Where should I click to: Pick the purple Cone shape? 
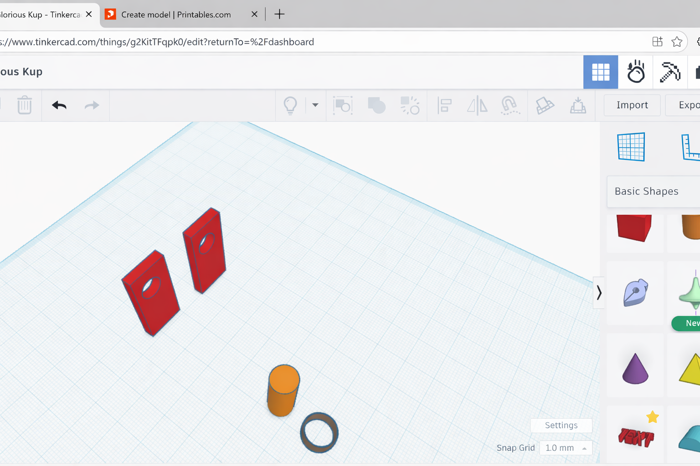(635, 368)
